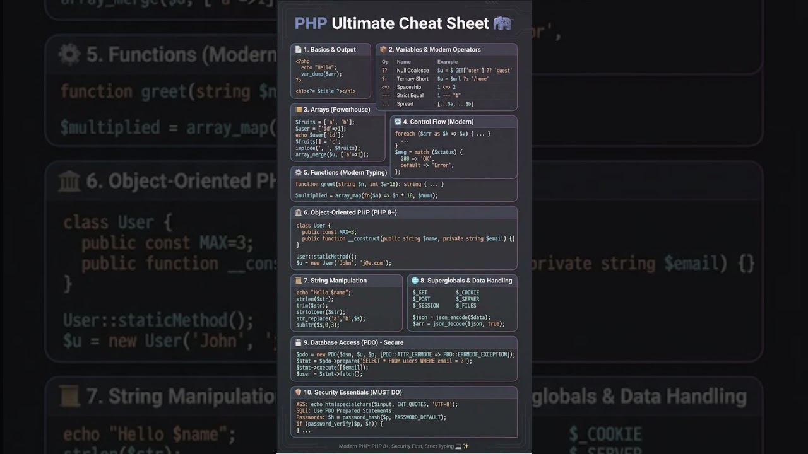Viewport: 808px width, 454px height.
Task: Click the elephant emoji beside the cheat sheet title
Action: click(x=502, y=23)
